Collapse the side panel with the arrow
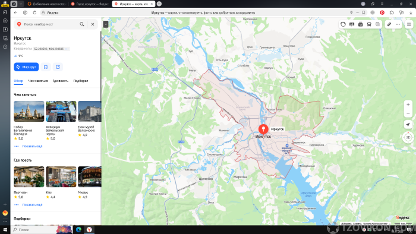Viewport: 416px width, 234px height. coord(106,24)
